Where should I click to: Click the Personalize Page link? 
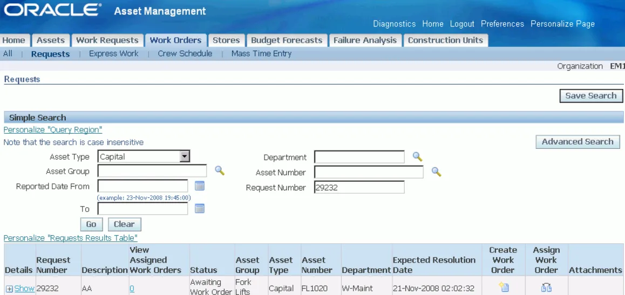tap(562, 24)
